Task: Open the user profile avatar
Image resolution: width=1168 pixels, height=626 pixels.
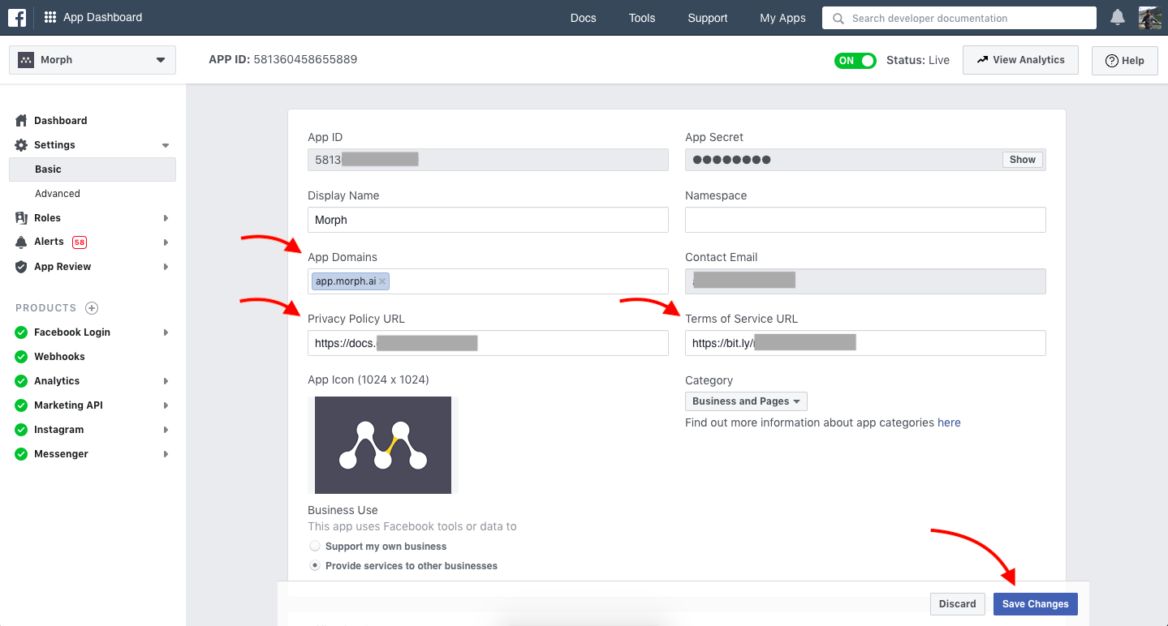Action: (1150, 17)
